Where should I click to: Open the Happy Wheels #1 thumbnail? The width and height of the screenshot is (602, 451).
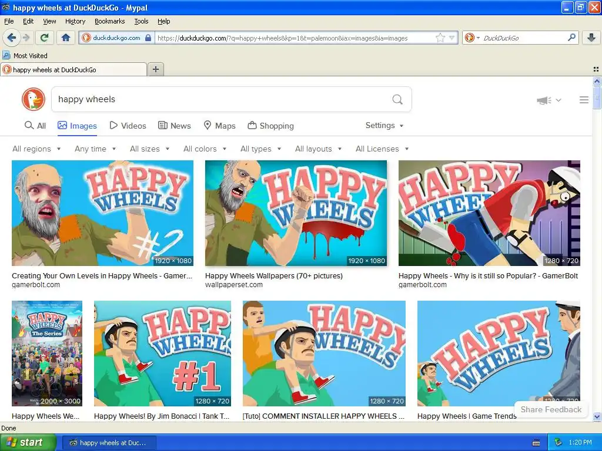(162, 353)
